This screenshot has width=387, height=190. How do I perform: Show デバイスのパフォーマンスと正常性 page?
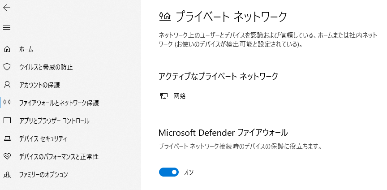(x=59, y=156)
